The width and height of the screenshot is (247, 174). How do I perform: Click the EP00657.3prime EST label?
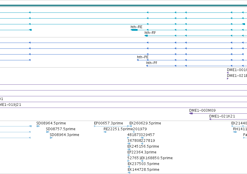point(108,123)
